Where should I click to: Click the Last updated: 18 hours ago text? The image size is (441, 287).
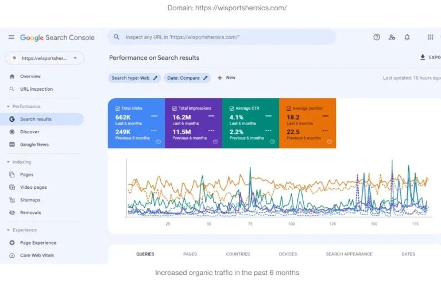pyautogui.click(x=412, y=78)
